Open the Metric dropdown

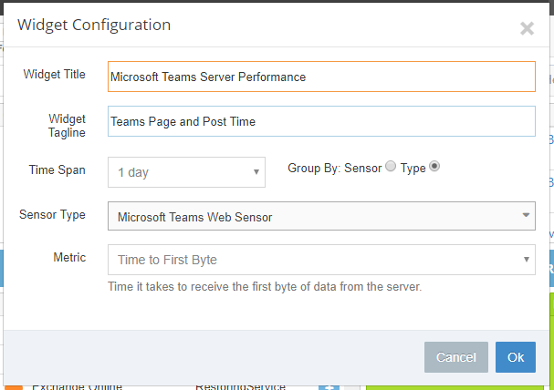pyautogui.click(x=321, y=260)
